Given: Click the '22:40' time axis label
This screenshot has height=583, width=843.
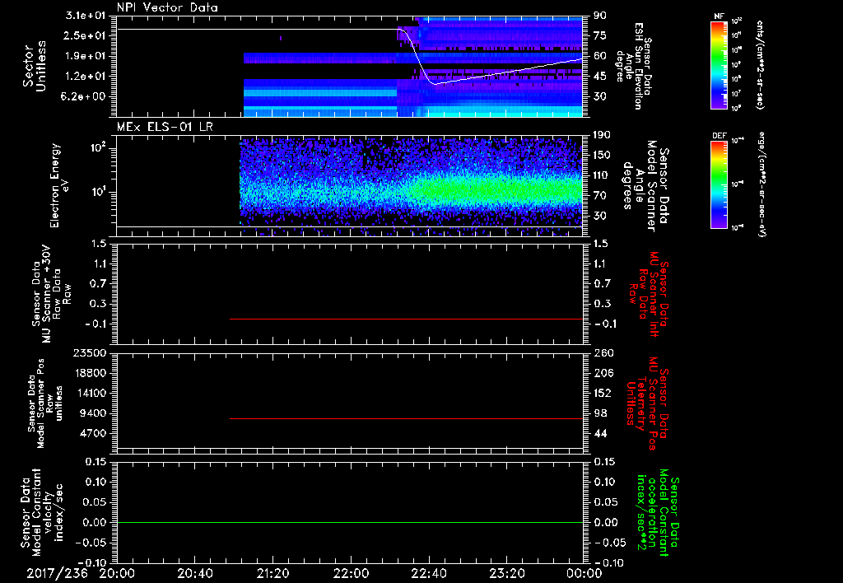Looking at the screenshot, I should click(429, 573).
